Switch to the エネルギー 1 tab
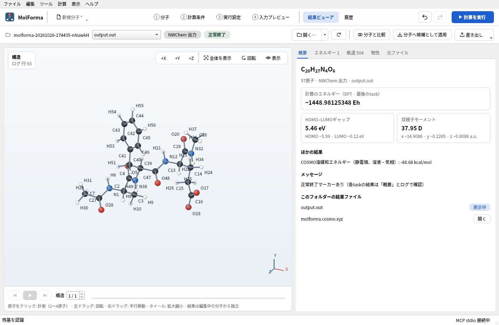This screenshot has width=499, height=325. (x=327, y=53)
